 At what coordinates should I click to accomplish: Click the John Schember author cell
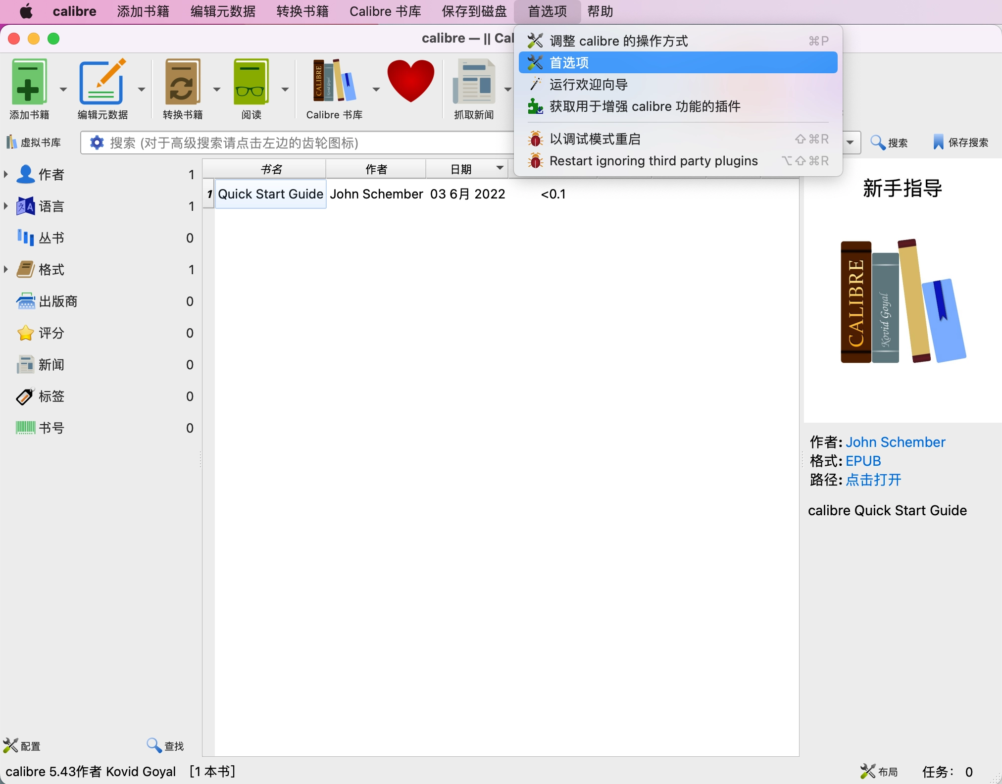(x=376, y=194)
